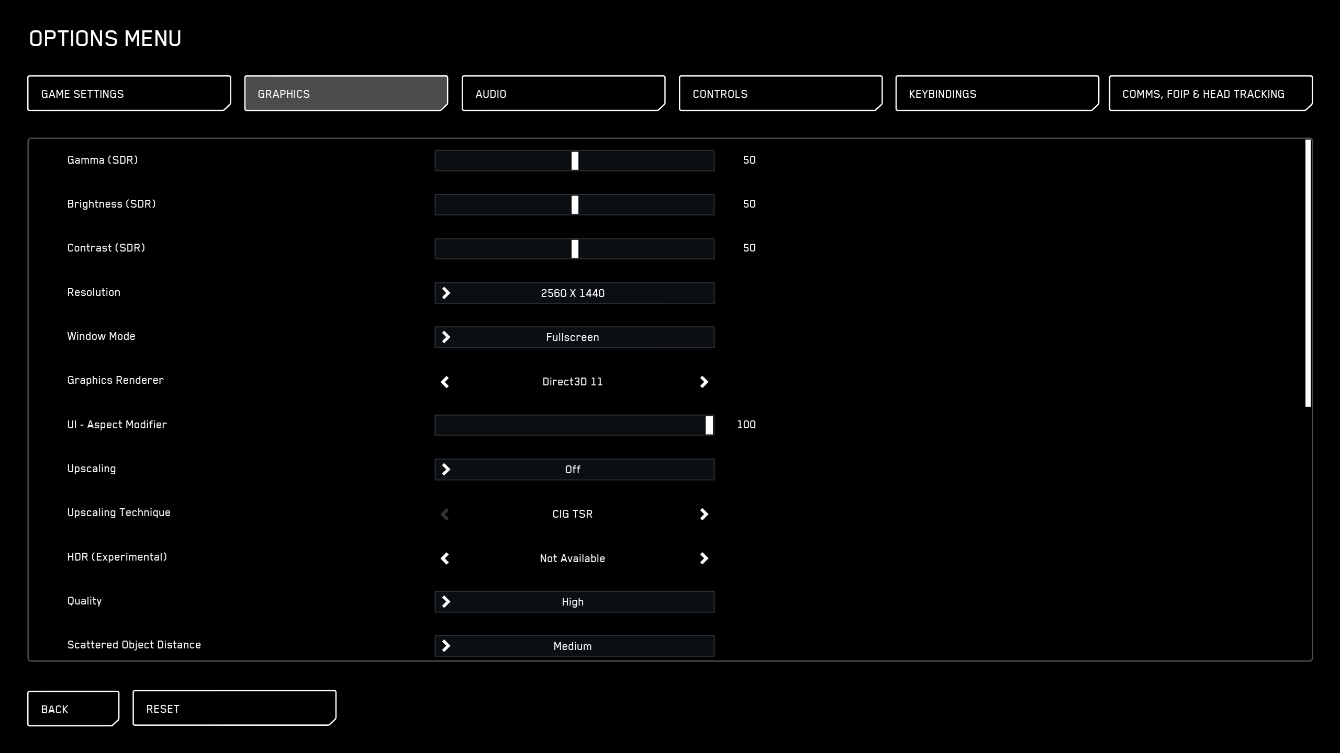Click the Brightness (SDR) slider handle
The width and height of the screenshot is (1340, 753).
[x=576, y=204]
